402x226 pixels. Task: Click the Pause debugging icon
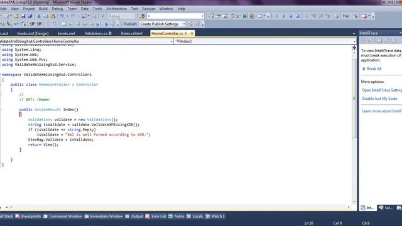tap(284, 16)
